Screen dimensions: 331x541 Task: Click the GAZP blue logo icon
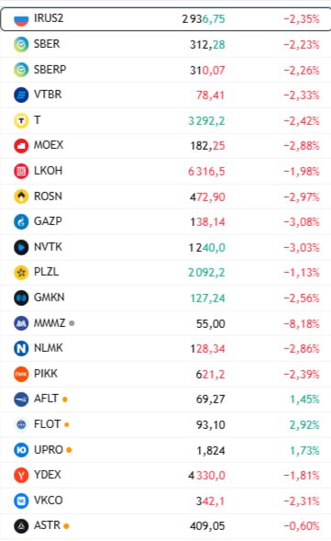tap(21, 221)
